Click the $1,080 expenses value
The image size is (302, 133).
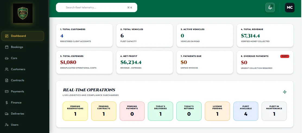(x=68, y=62)
